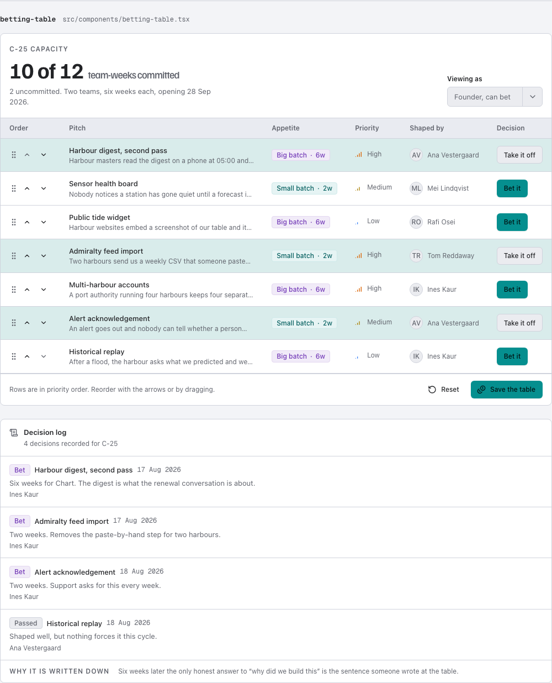Move Harbour digest, second pass down
The height and width of the screenshot is (683, 552).
tap(44, 155)
